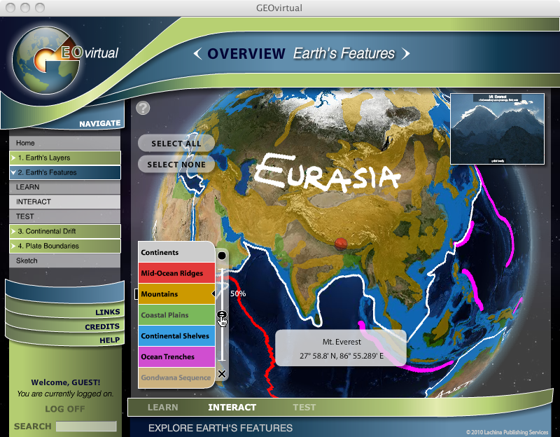The height and width of the screenshot is (437, 560).
Task: Click the red close window button
Action: pyautogui.click(x=10, y=8)
